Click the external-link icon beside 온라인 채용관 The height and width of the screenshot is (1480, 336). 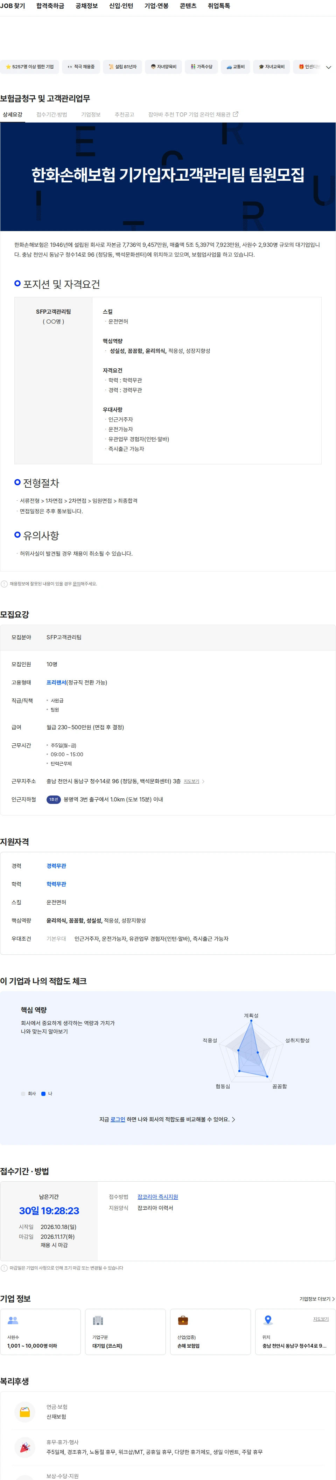236,114
